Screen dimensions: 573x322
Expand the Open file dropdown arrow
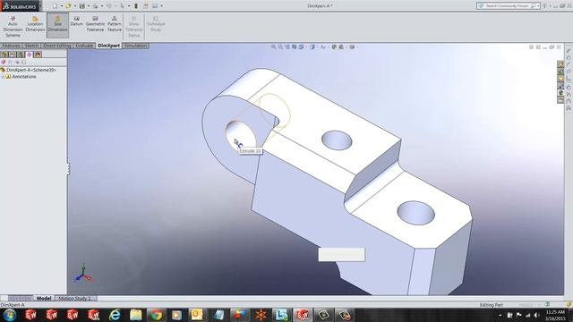tap(75, 6)
